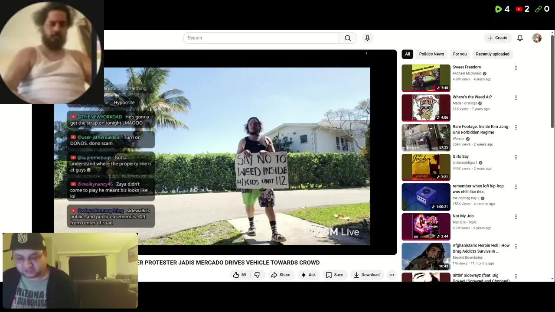Open options menu for Sweet Freedom
The width and height of the screenshot is (555, 312).
[x=516, y=68]
